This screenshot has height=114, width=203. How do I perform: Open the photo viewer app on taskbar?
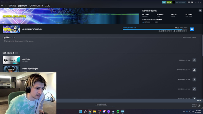[x=122, y=111]
